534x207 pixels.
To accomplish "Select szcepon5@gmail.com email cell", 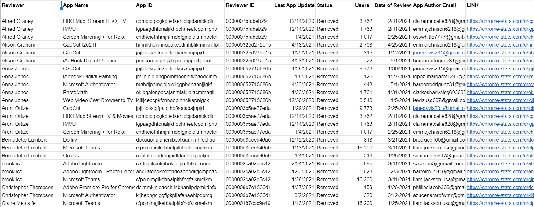I will pyautogui.click(x=439, y=163).
